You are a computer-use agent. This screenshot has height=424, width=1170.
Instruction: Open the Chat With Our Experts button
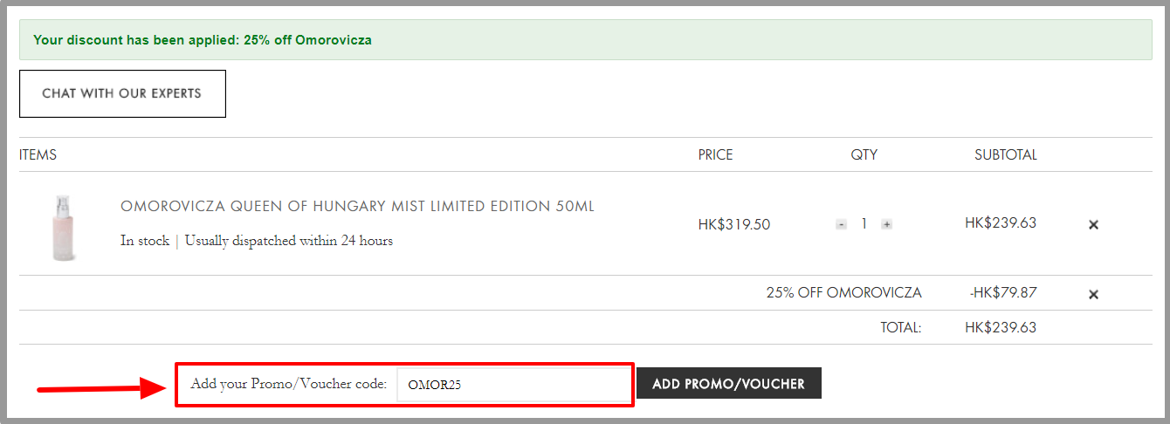[x=122, y=93]
